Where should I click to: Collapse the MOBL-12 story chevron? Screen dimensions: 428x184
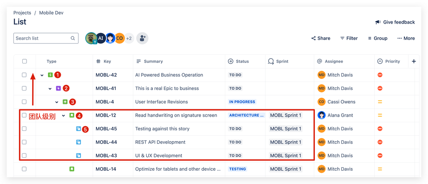[63, 116]
